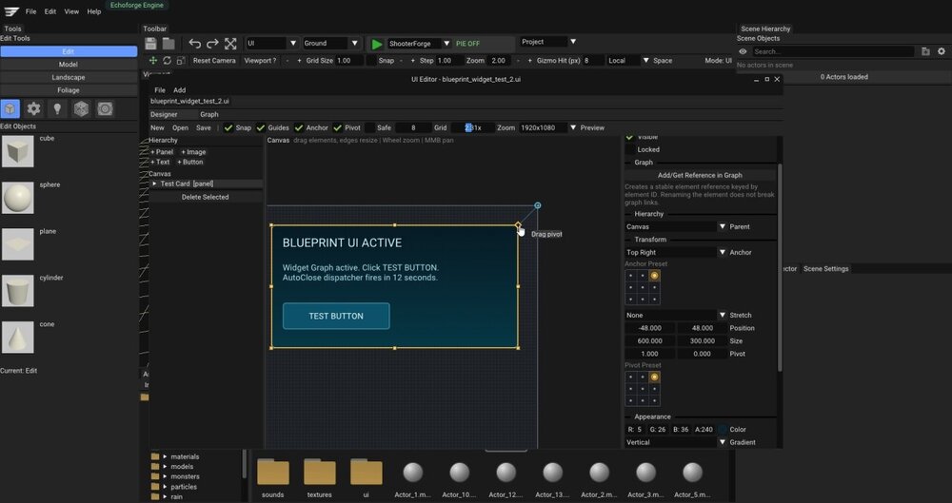Toggle the Pivot checkbox in the designer toolbar

338,128
